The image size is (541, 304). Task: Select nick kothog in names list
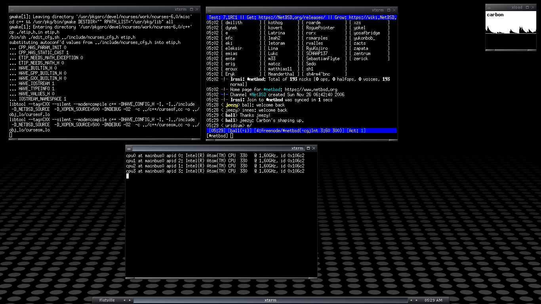coord(275,23)
